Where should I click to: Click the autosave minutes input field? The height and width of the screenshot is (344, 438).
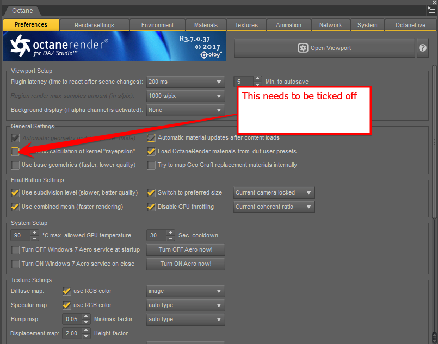pos(244,82)
